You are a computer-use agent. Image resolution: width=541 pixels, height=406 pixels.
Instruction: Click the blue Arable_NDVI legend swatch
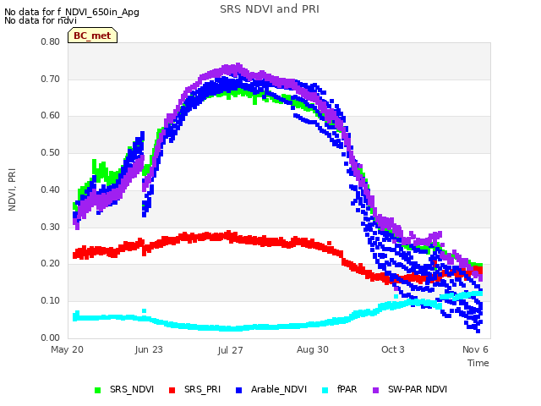tap(238, 390)
